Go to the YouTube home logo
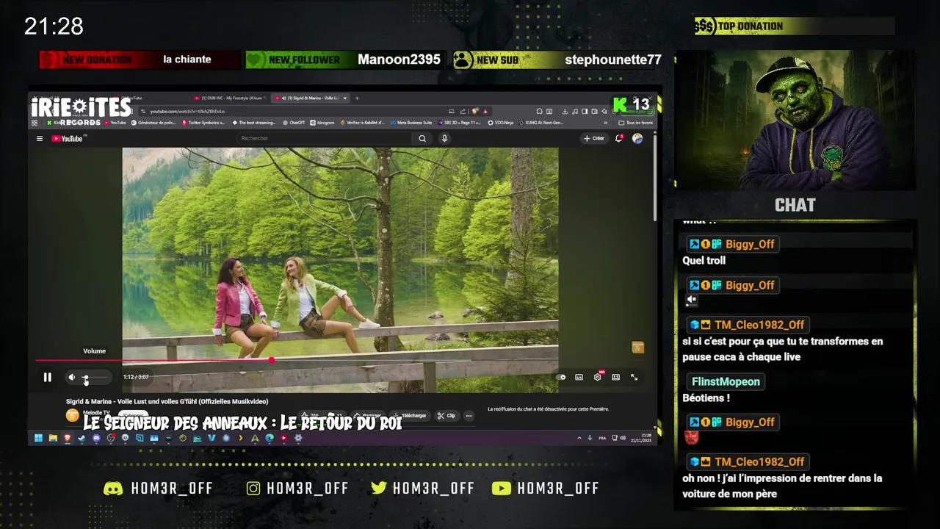This screenshot has width=940, height=529. 68,138
